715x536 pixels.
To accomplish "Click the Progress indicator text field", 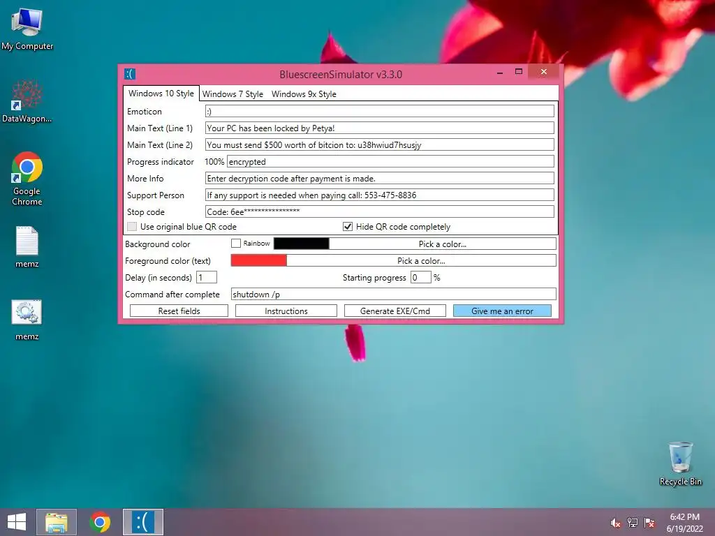I will tap(390, 162).
